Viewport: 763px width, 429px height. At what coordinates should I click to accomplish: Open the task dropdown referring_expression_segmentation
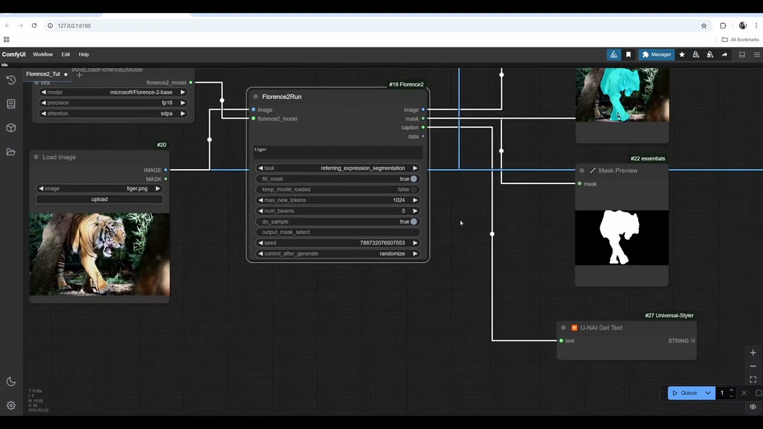[x=338, y=168]
